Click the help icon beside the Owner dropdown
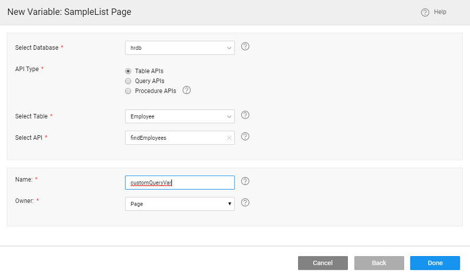 [245, 203]
